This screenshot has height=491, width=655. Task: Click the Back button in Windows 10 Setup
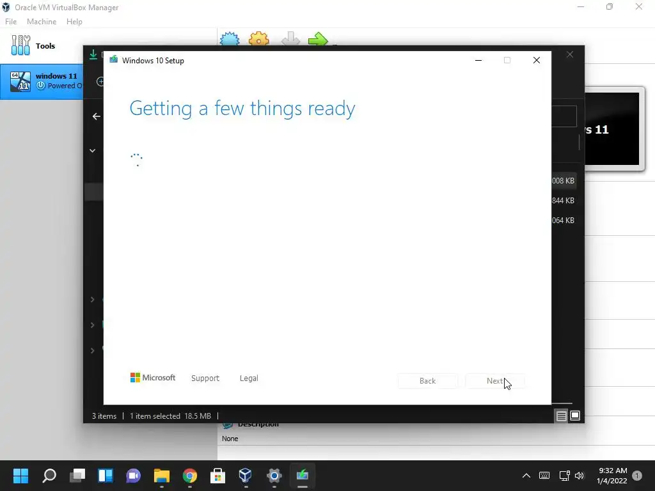pyautogui.click(x=427, y=381)
